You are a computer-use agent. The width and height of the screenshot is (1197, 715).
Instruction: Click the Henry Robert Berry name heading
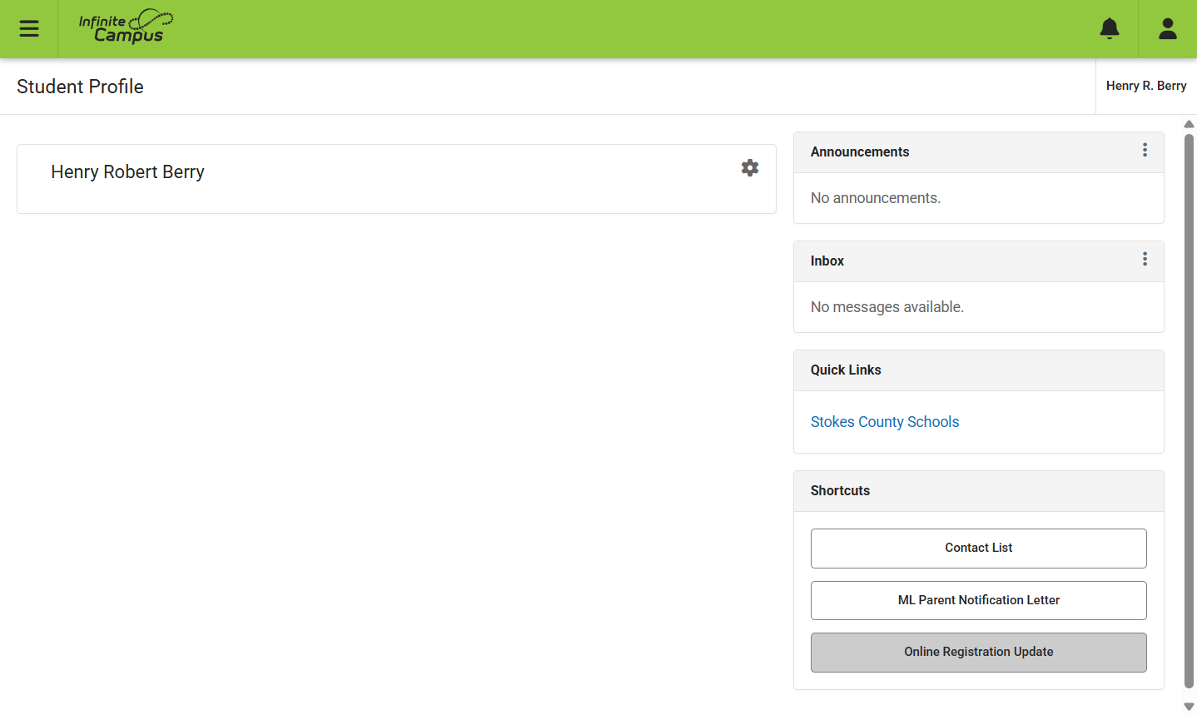coord(127,171)
